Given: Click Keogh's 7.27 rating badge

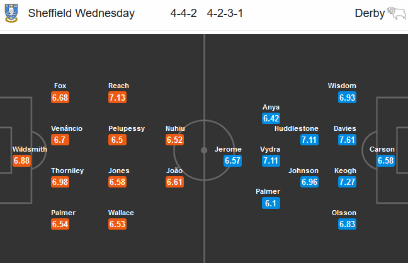Looking at the screenshot, I should (x=347, y=182).
